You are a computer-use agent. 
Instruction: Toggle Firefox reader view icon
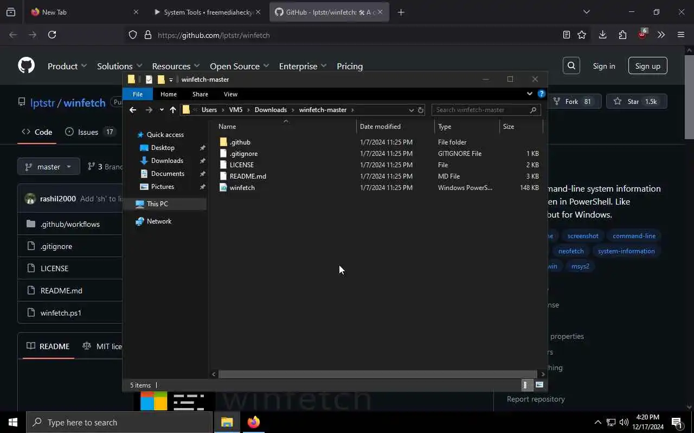(567, 35)
